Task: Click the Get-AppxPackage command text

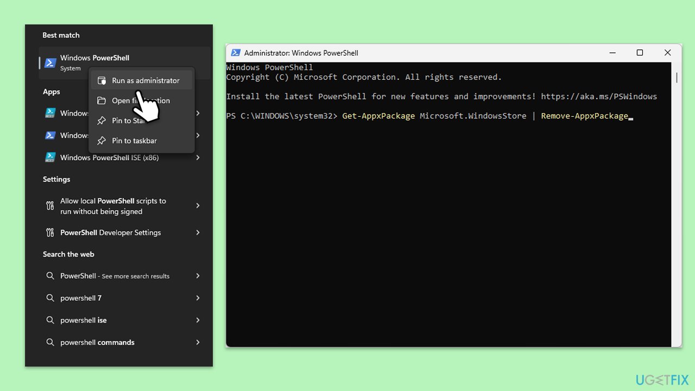Action: tap(378, 116)
